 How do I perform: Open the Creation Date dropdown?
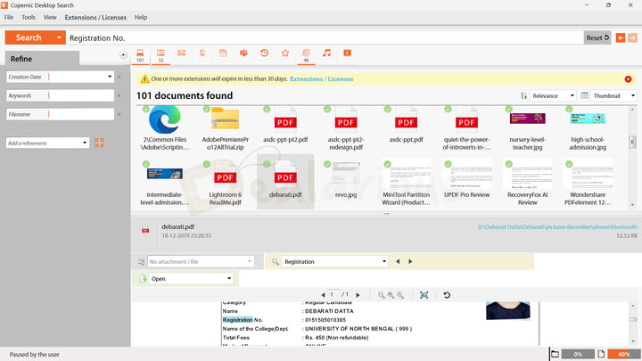tap(110, 77)
